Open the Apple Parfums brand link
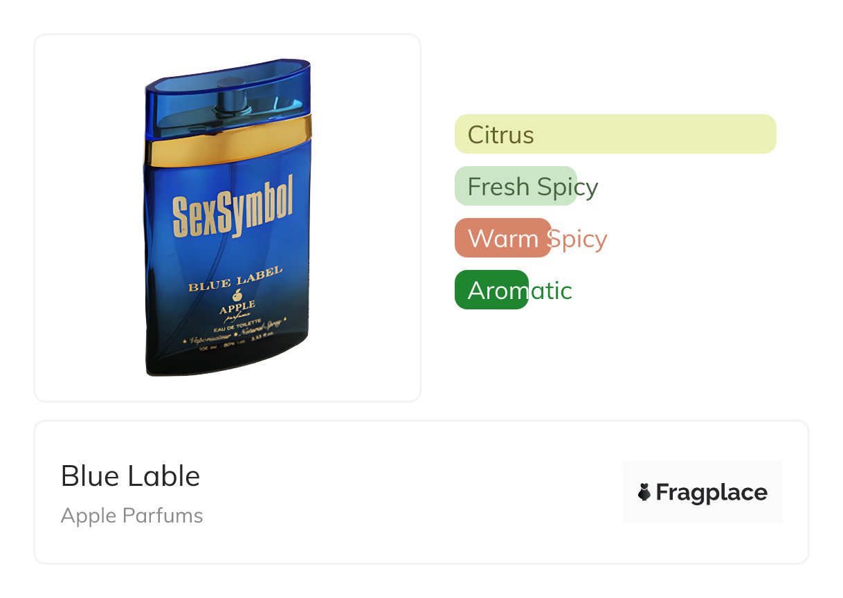 (132, 516)
